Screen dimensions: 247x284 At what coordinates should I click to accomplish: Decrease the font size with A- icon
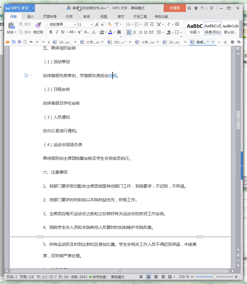(x=103, y=24)
